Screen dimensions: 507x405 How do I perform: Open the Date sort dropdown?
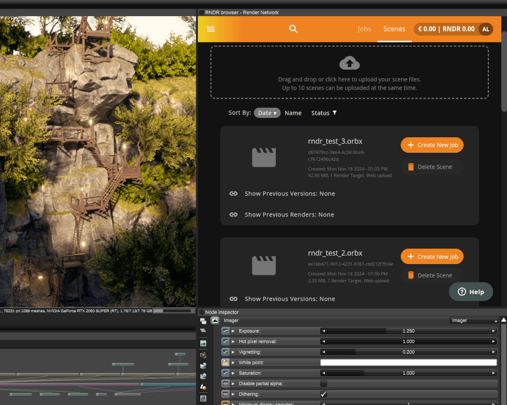pyautogui.click(x=267, y=113)
